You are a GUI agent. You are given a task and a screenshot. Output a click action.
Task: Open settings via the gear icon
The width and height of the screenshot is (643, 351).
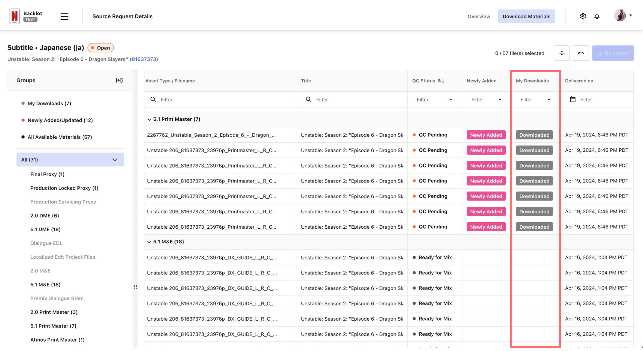point(583,16)
